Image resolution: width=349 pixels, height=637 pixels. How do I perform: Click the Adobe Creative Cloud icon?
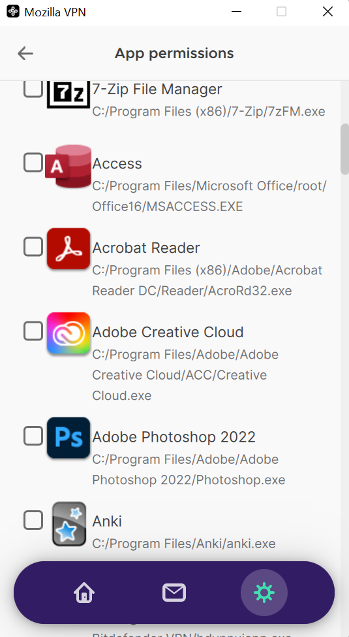tap(68, 333)
